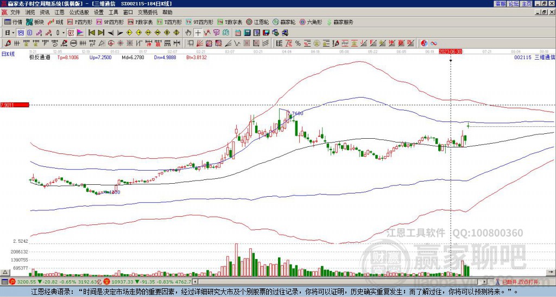Open the P四方形 tool
Image resolution: width=556 pixels, height=297 pixels.
(x=80, y=22)
